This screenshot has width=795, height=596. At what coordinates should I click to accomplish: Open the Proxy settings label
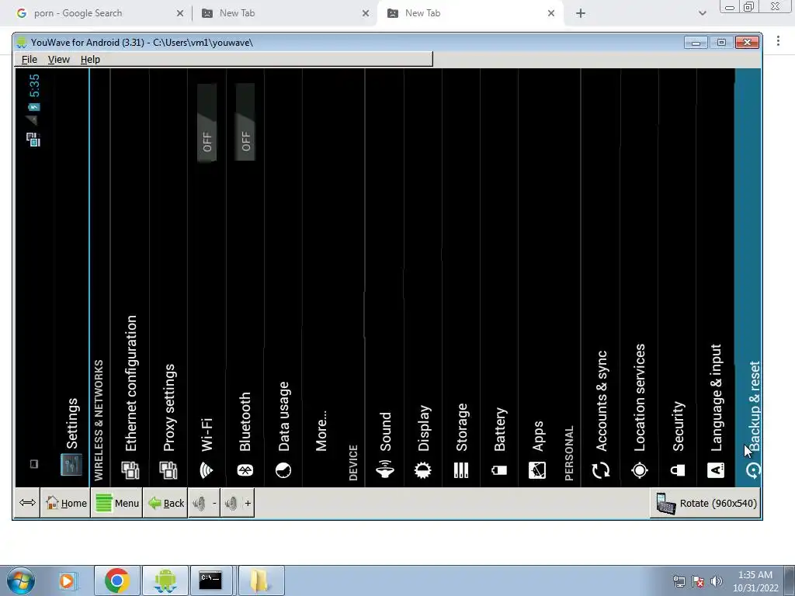coord(168,407)
